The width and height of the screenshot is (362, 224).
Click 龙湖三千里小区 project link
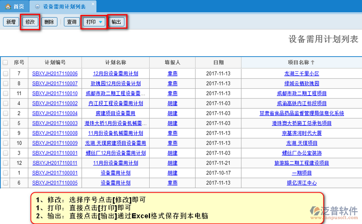[x=301, y=74]
